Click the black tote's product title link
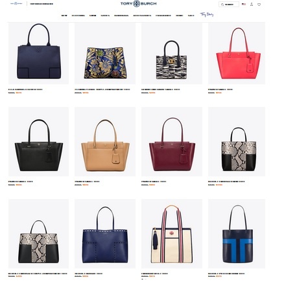 point(21,182)
